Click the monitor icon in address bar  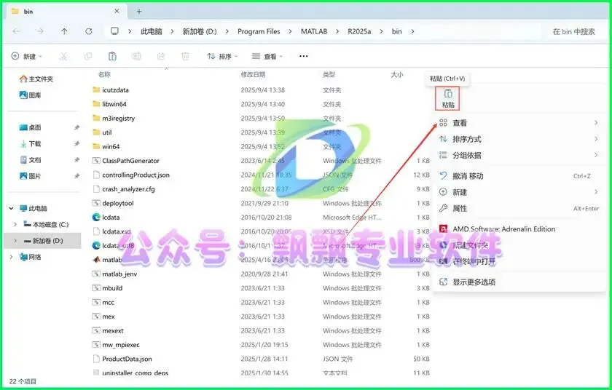114,31
